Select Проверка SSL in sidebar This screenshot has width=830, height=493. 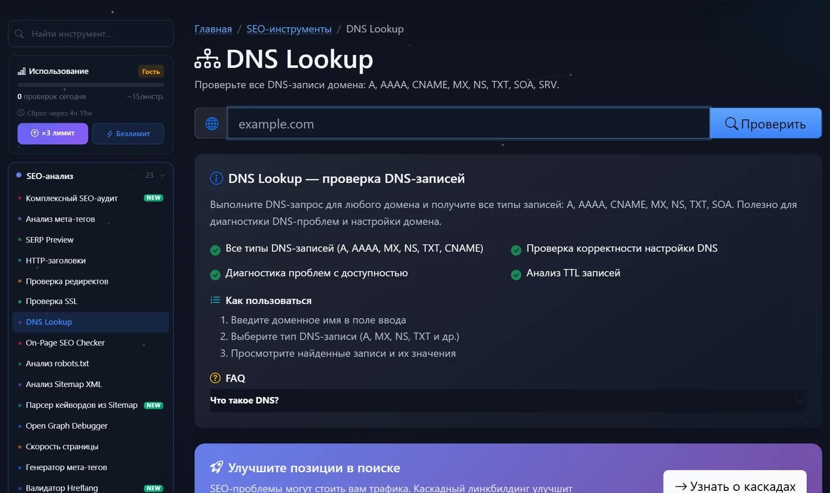point(91,302)
